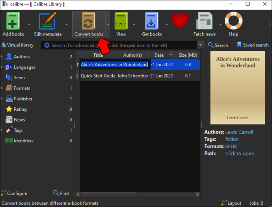Open the Saved search bookmark button

tap(253, 45)
